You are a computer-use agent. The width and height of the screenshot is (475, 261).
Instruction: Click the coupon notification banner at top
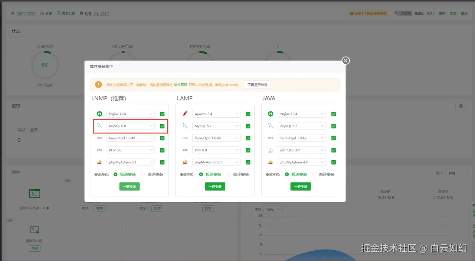click(x=368, y=13)
